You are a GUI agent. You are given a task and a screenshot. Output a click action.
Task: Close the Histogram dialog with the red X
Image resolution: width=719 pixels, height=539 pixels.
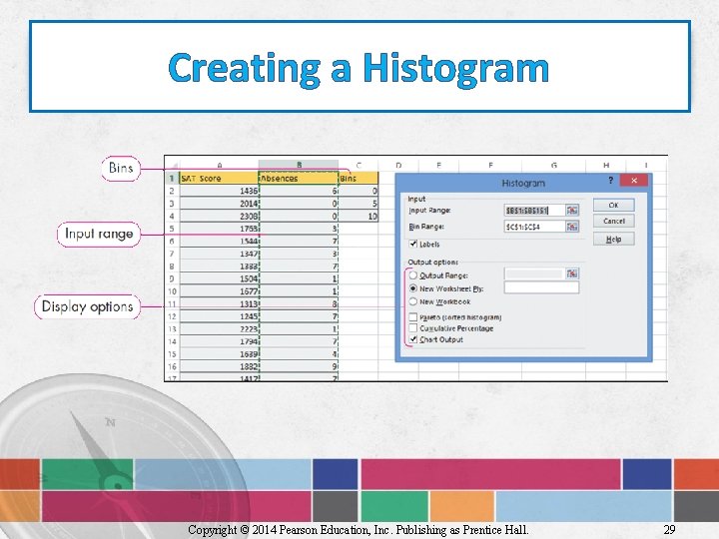pyautogui.click(x=634, y=180)
